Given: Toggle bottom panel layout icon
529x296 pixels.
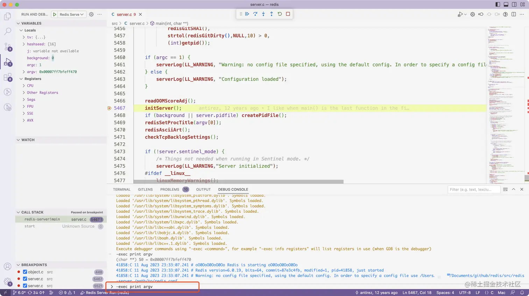Looking at the screenshot, I should click(506, 5).
